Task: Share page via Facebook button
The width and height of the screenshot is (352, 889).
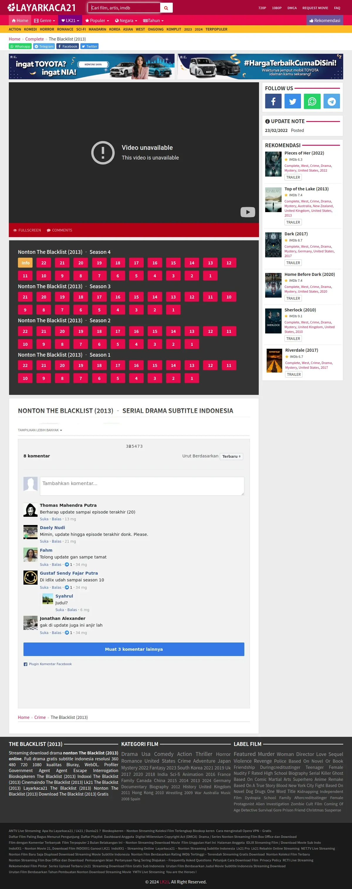Action: pyautogui.click(x=67, y=46)
